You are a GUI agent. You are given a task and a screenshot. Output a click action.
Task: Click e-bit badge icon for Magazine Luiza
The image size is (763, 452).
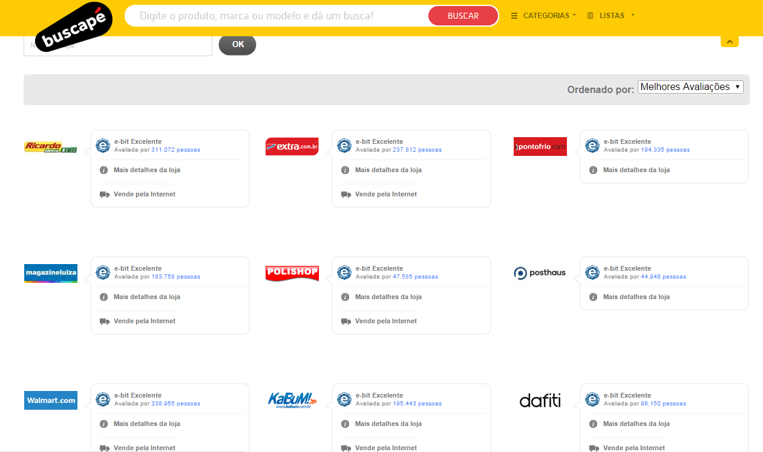tap(103, 273)
